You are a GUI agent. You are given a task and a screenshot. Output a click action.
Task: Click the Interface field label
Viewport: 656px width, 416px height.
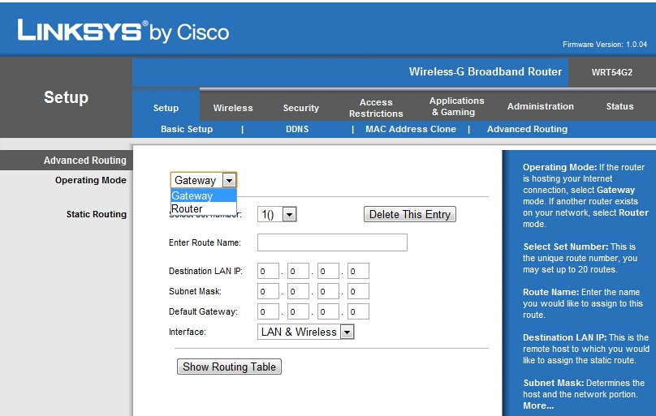tap(188, 332)
